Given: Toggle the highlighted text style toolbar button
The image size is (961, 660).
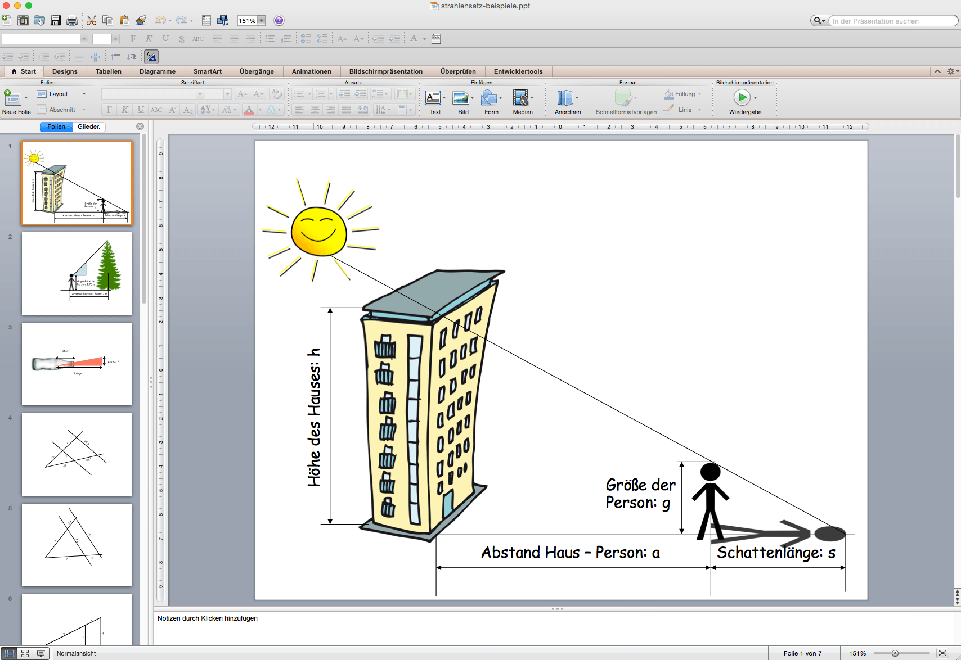Looking at the screenshot, I should pos(151,56).
